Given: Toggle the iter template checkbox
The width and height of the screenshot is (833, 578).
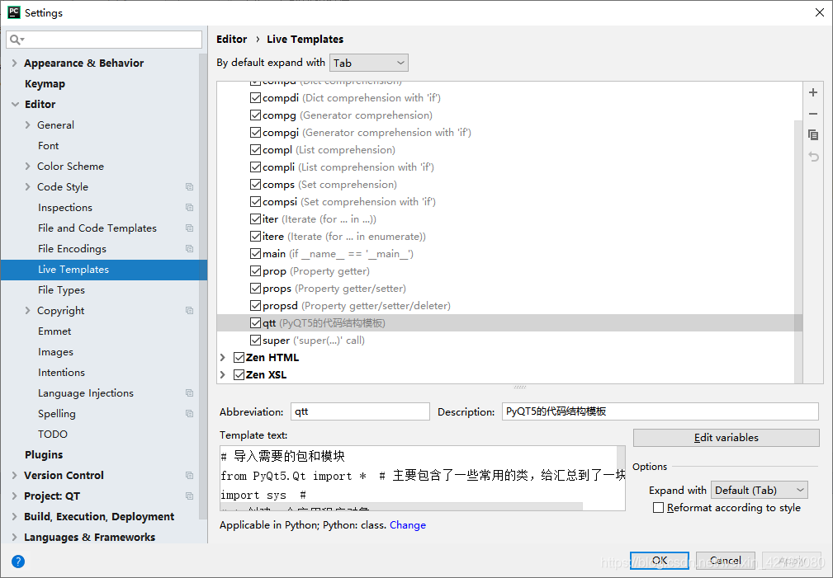Looking at the screenshot, I should pos(255,219).
